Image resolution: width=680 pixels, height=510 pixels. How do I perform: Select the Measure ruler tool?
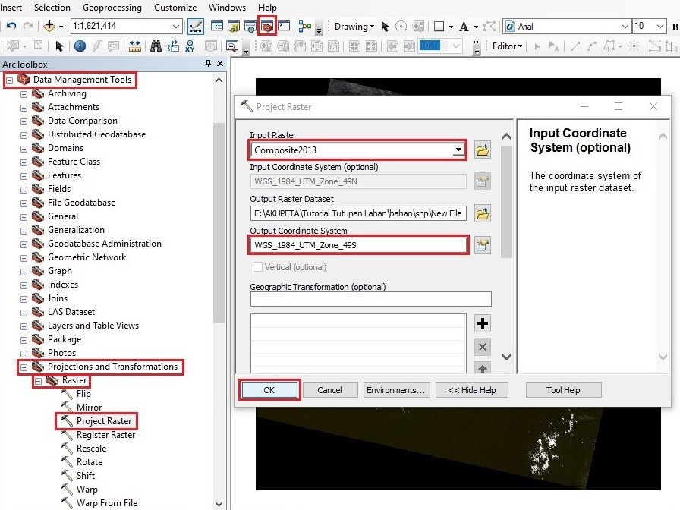pos(135,46)
